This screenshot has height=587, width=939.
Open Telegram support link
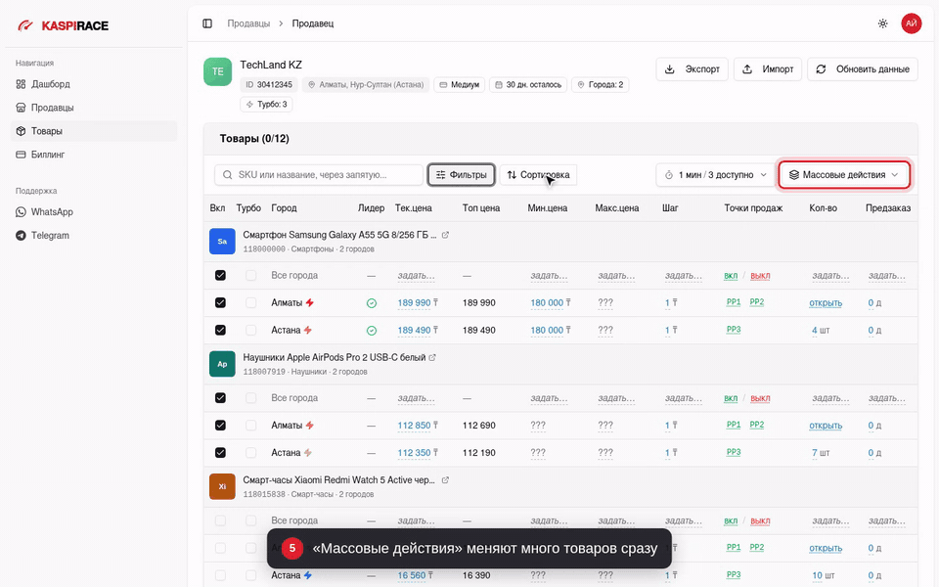point(94,236)
